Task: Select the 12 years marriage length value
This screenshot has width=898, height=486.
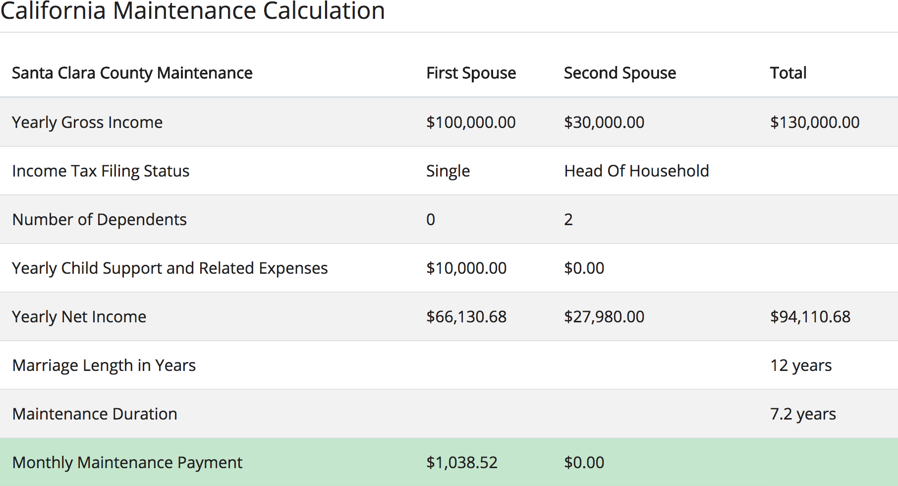Action: click(x=800, y=365)
